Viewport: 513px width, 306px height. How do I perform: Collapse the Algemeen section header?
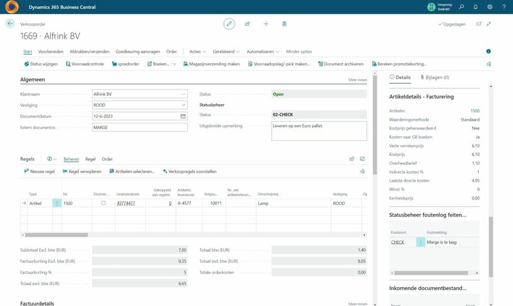click(x=32, y=79)
